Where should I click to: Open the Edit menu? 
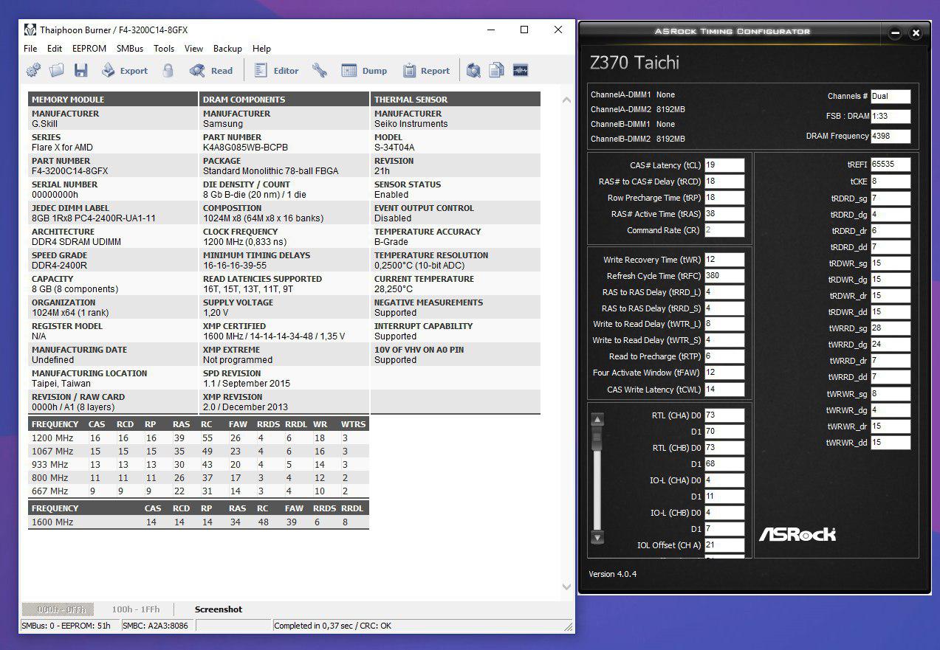[x=55, y=49]
